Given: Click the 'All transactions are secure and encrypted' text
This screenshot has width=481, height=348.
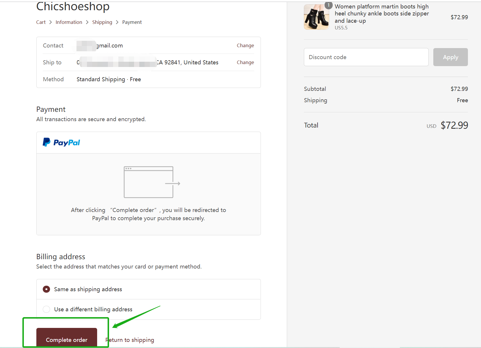Looking at the screenshot, I should pyautogui.click(x=91, y=119).
